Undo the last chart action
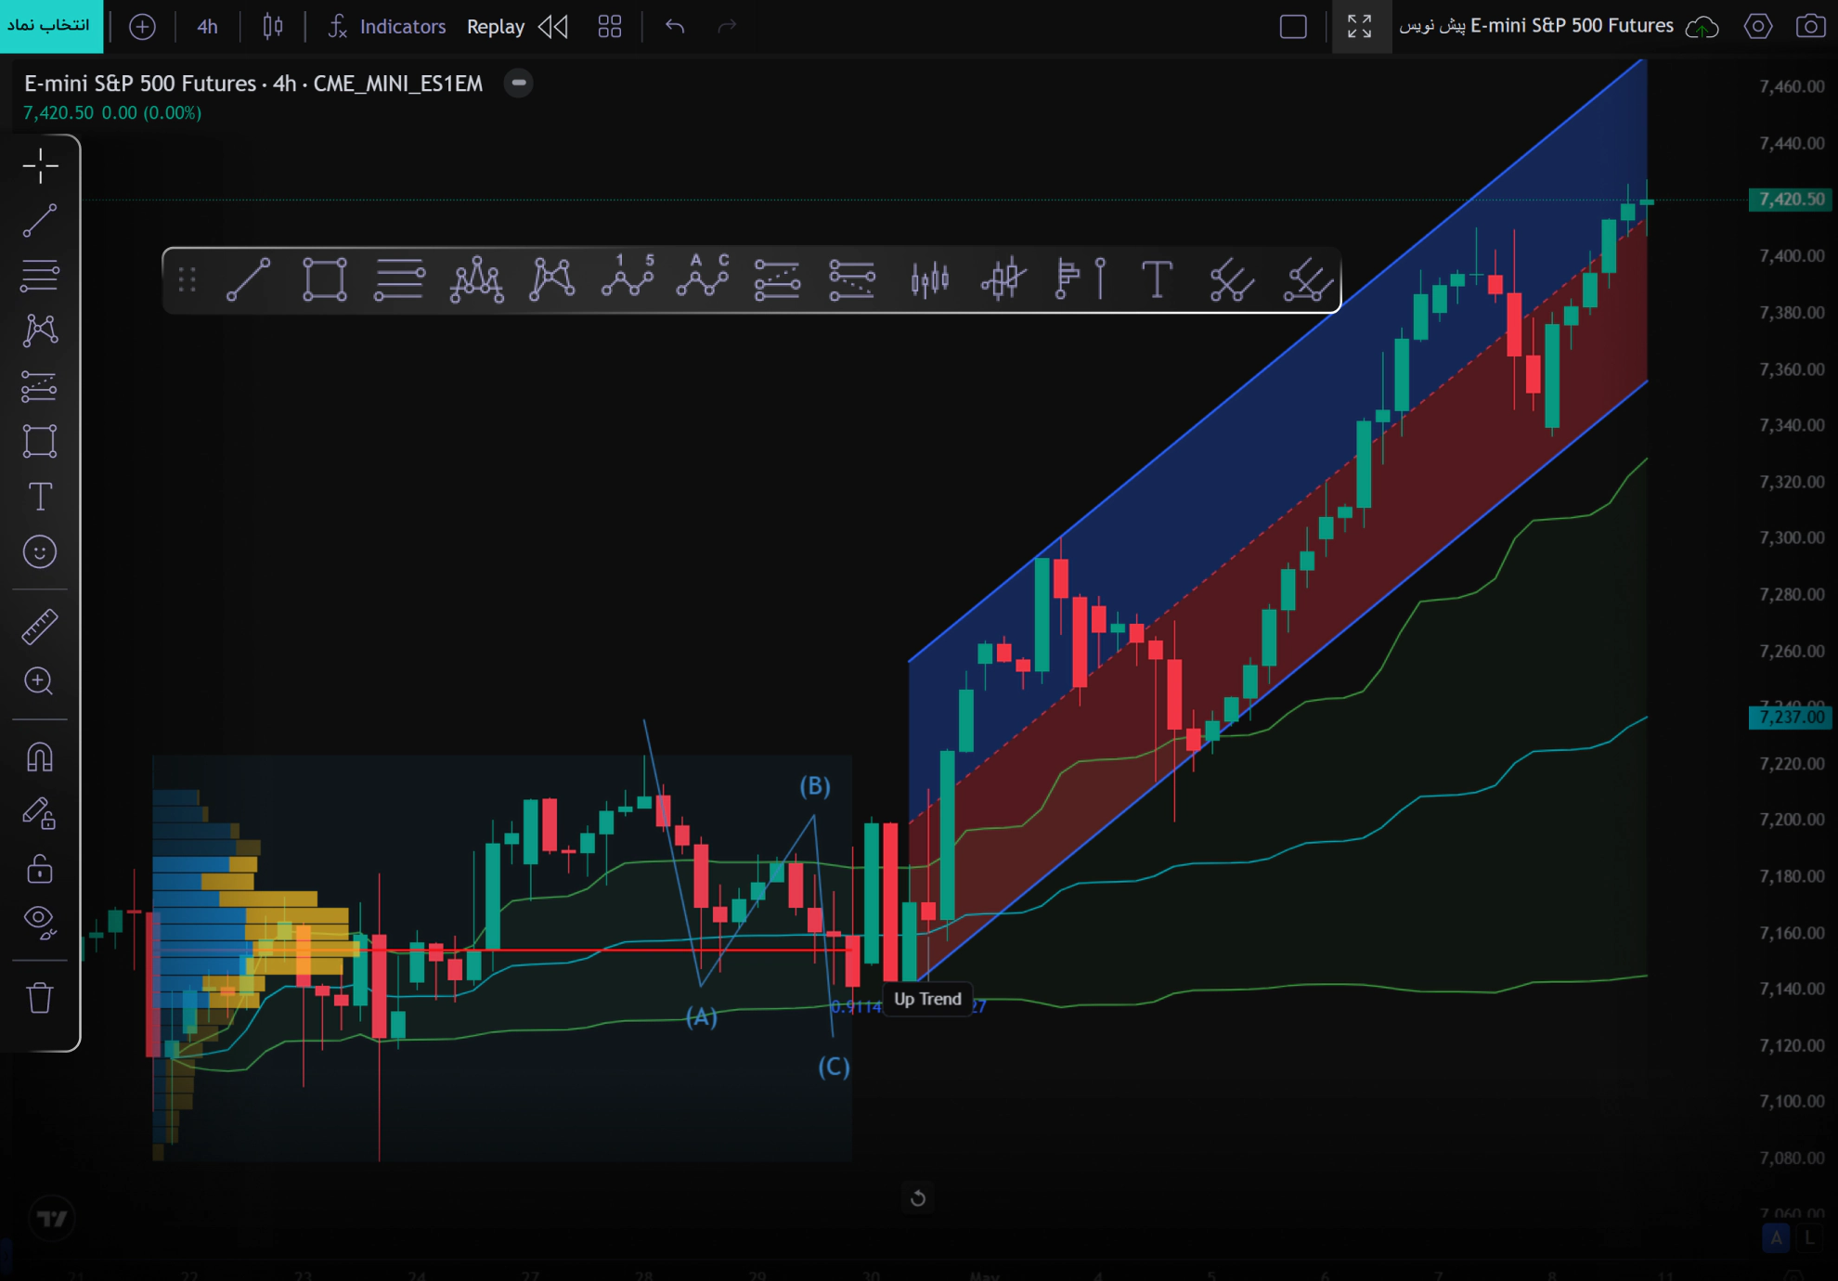This screenshot has height=1281, width=1838. (675, 27)
